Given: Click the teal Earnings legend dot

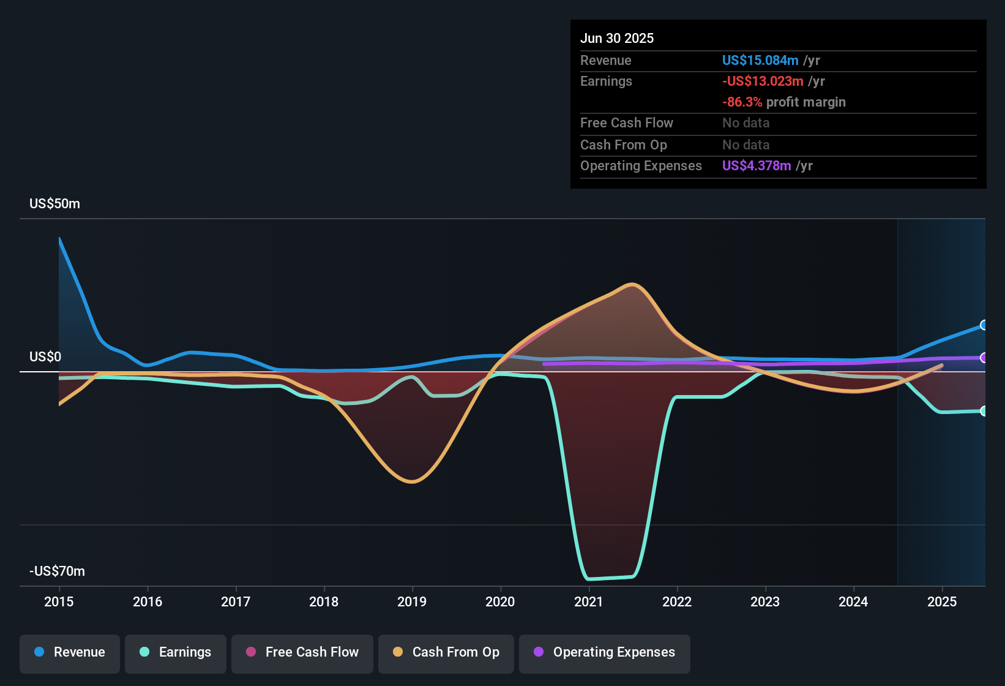Looking at the screenshot, I should pyautogui.click(x=144, y=652).
